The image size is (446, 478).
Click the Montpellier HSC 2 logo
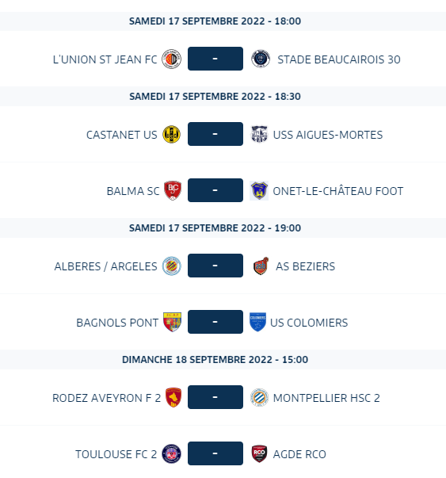pyautogui.click(x=259, y=397)
